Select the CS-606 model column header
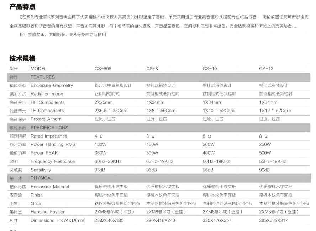316x231 pixels. coord(103,69)
